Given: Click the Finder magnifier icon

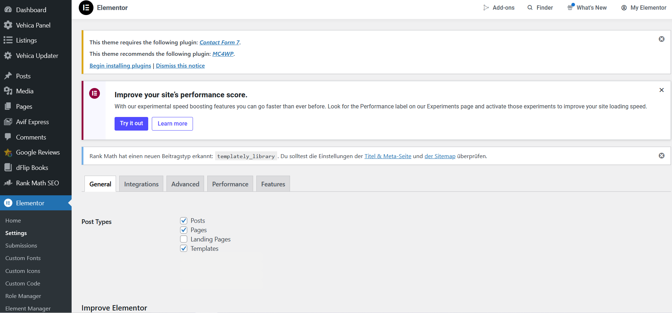Looking at the screenshot, I should click(x=530, y=8).
